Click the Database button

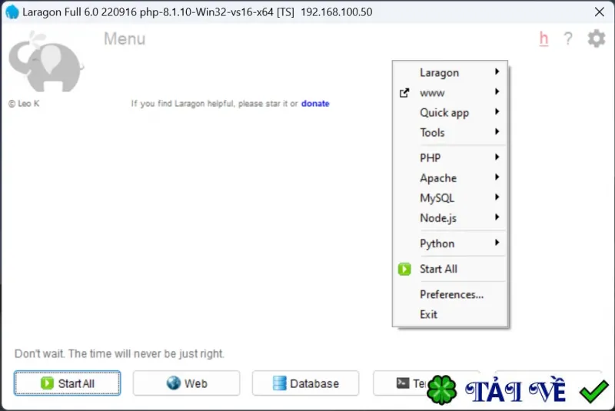(x=305, y=383)
